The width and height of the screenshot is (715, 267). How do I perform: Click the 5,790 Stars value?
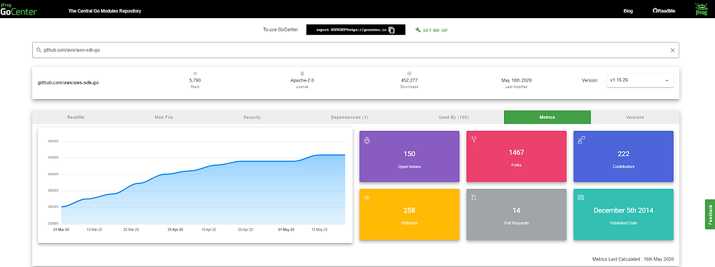[196, 80]
